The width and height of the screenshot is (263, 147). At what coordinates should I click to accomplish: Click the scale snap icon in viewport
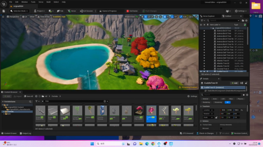coord(181,17)
